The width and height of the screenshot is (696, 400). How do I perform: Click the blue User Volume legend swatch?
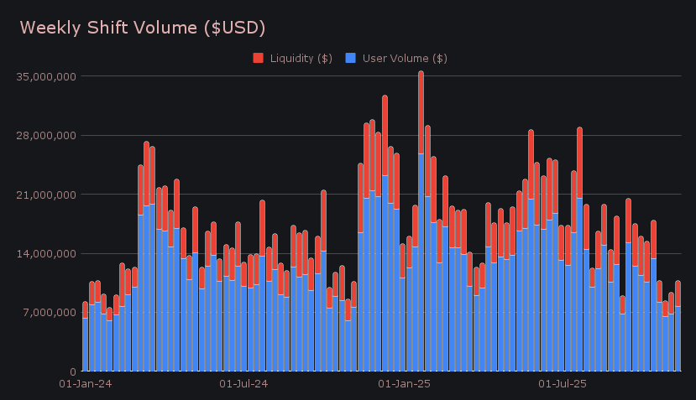pos(350,58)
